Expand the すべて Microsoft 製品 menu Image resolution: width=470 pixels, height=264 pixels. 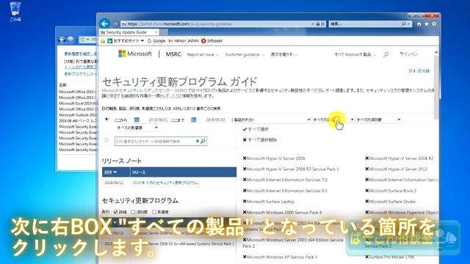click(x=355, y=54)
